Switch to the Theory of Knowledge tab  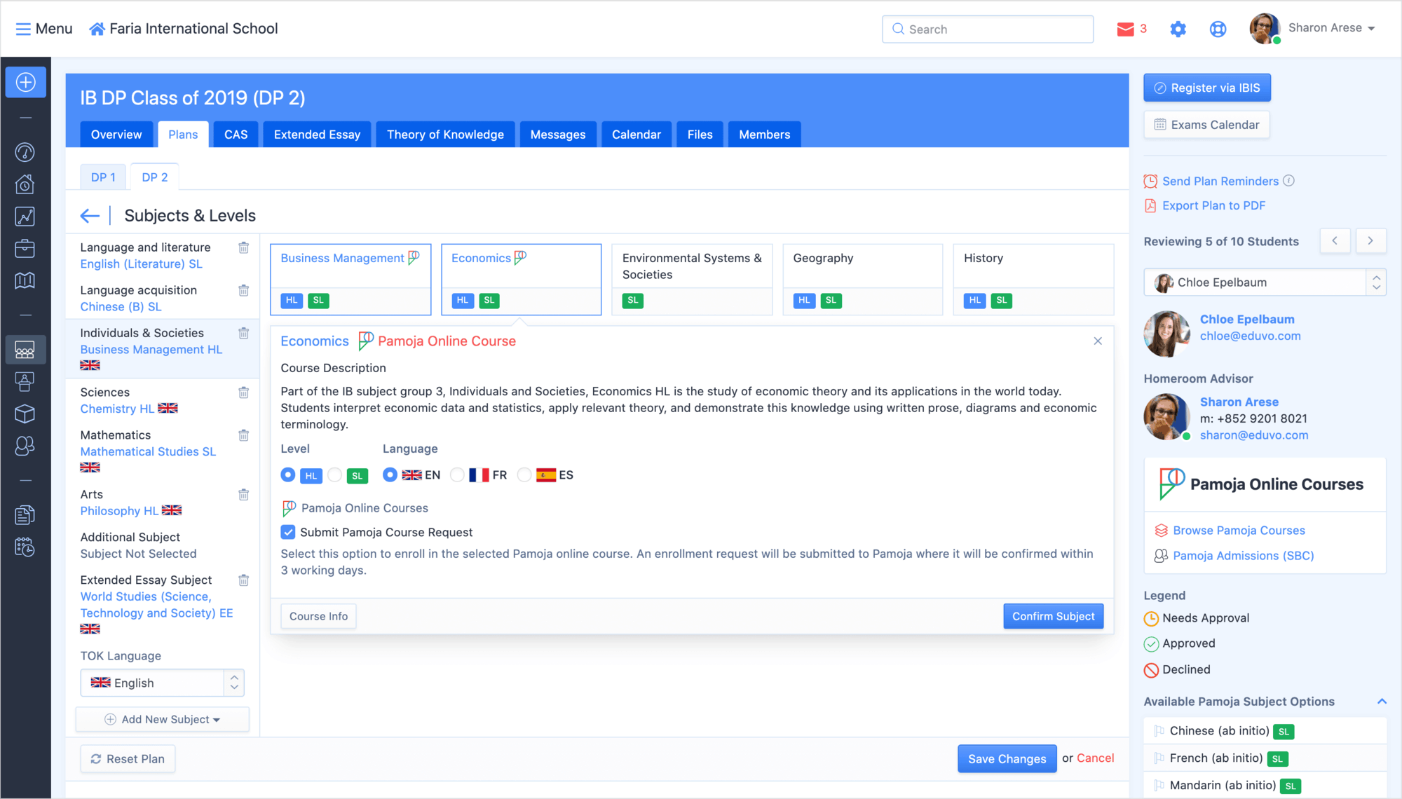point(445,135)
